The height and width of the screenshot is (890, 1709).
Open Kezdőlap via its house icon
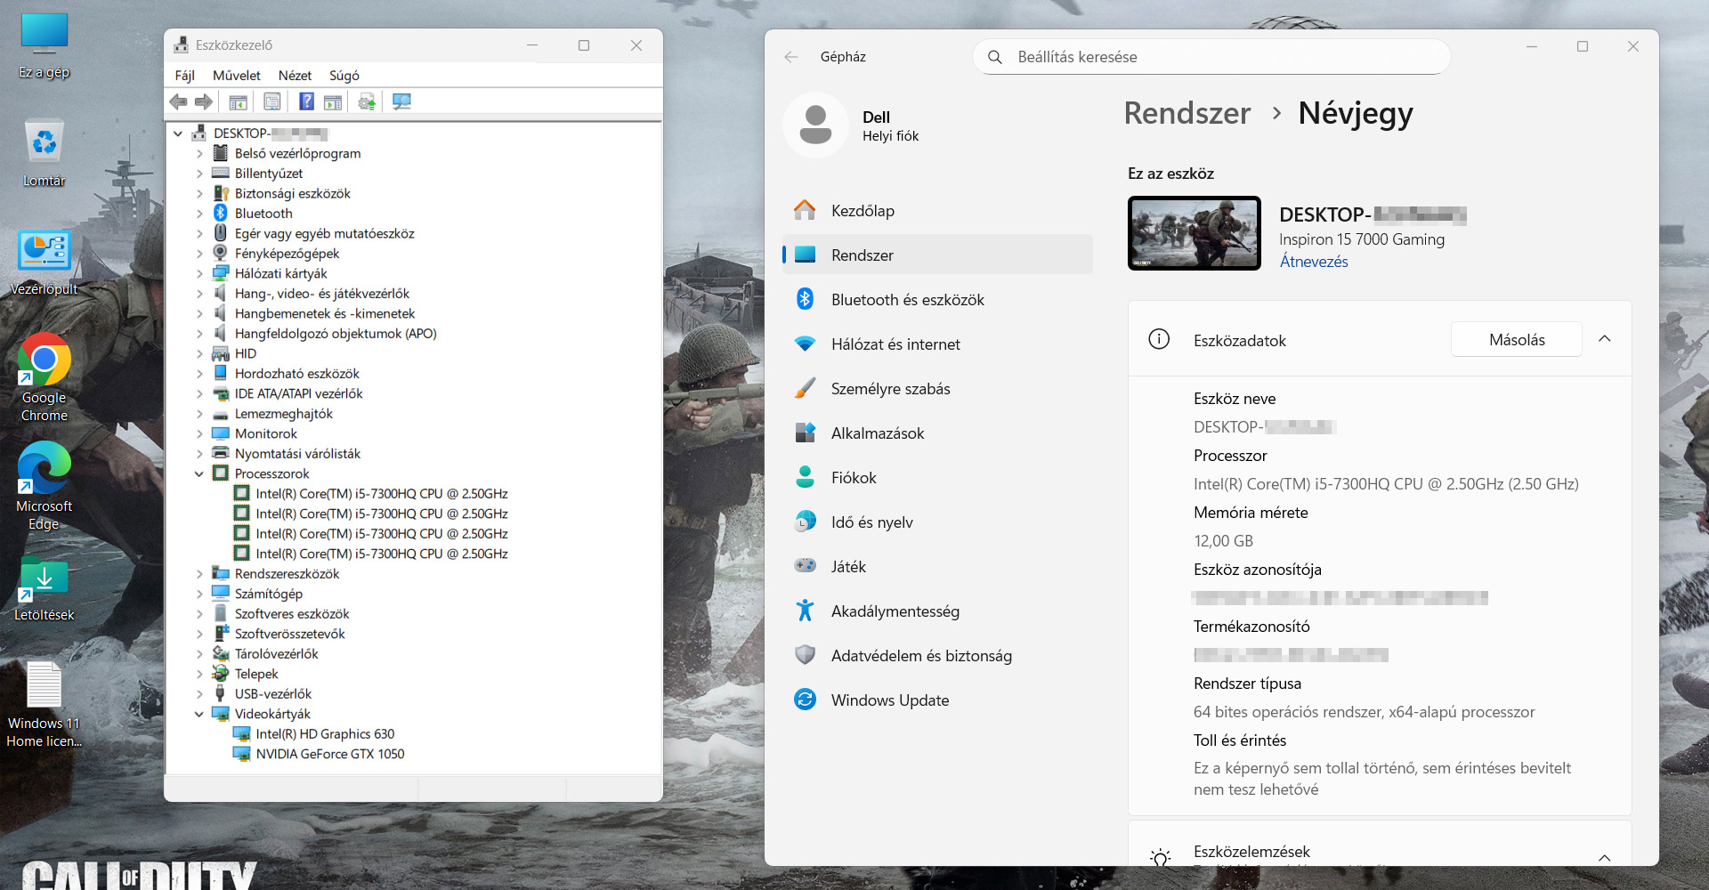click(x=805, y=210)
